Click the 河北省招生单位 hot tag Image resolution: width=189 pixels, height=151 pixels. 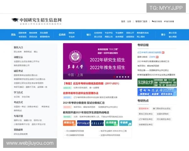pyautogui.click(x=164, y=119)
